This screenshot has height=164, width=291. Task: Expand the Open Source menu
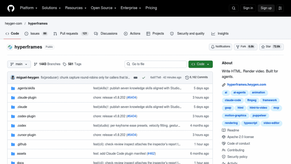103,8
